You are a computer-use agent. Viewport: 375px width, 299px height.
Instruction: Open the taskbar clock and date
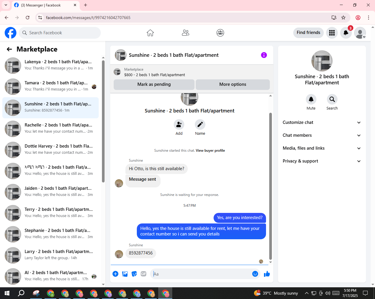tap(350, 293)
